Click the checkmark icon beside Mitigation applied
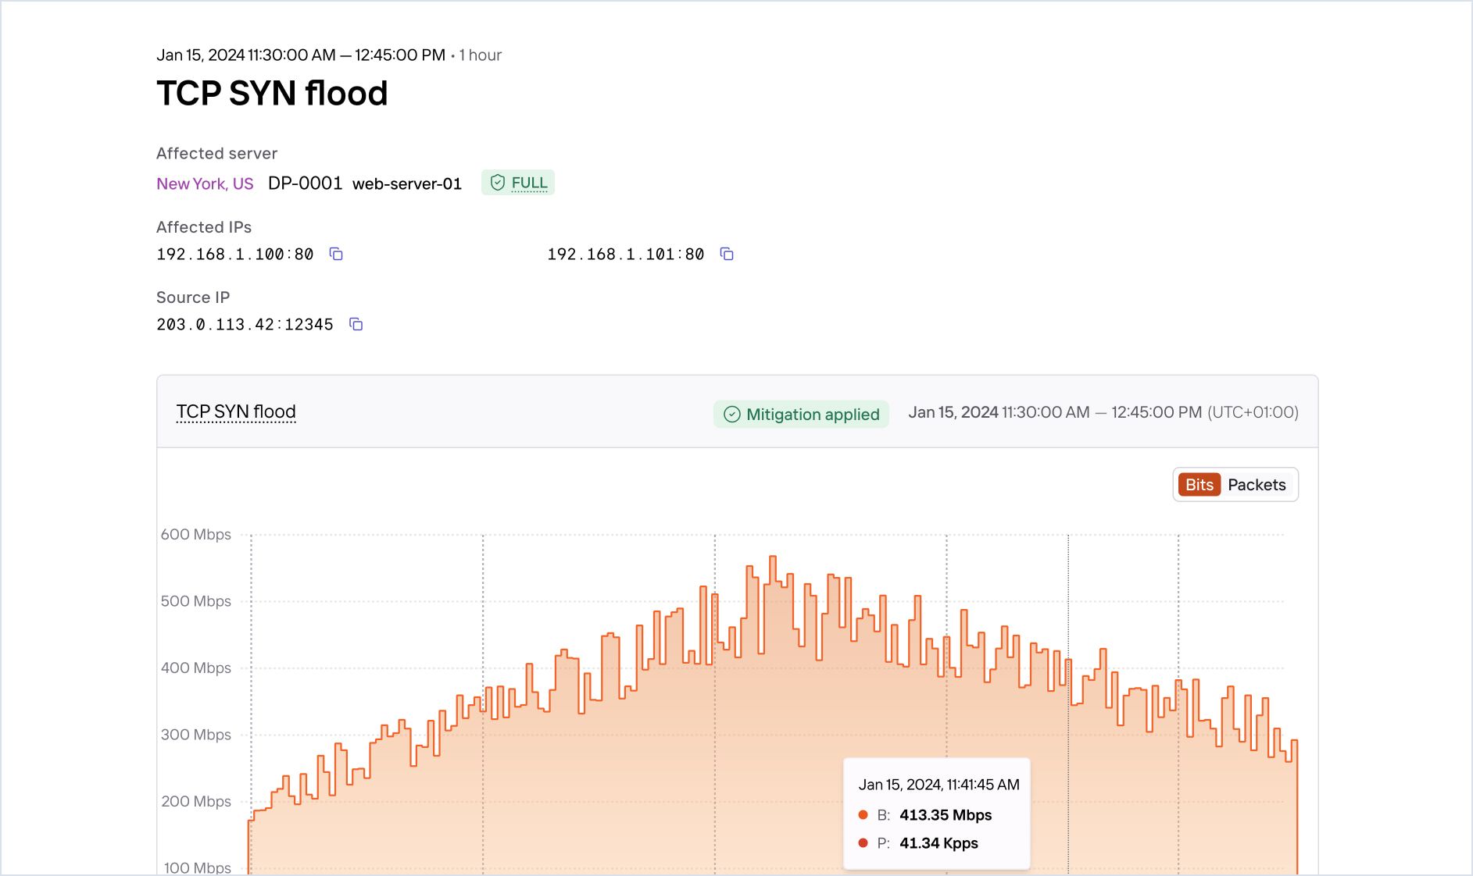The width and height of the screenshot is (1473, 876). [x=731, y=414]
